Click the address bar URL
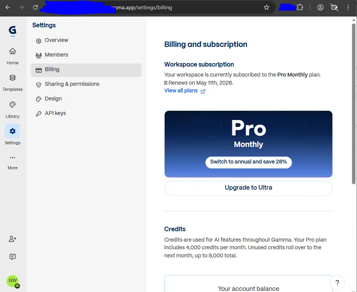357x292 pixels. pyautogui.click(x=142, y=8)
